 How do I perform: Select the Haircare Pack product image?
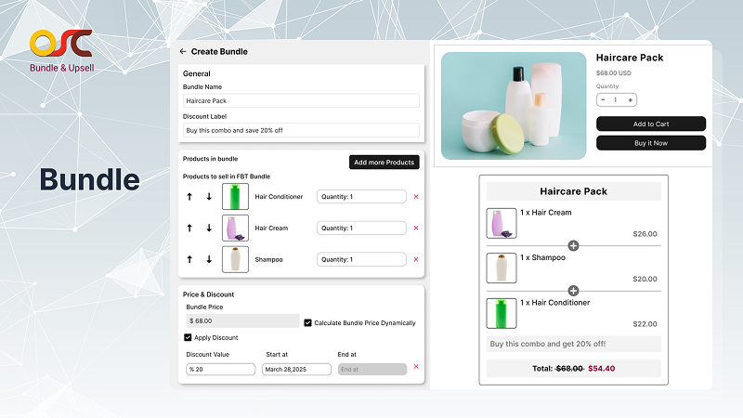514,106
